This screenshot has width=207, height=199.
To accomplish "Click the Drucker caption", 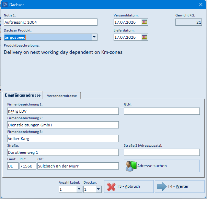I will pos(90,183).
